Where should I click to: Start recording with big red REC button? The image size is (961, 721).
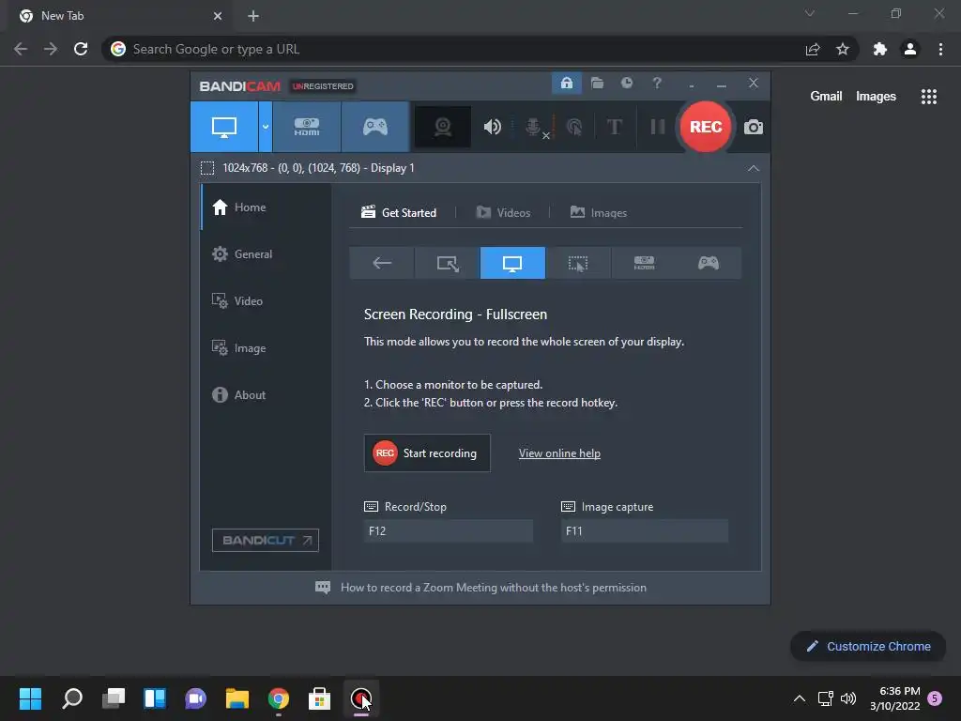click(706, 127)
